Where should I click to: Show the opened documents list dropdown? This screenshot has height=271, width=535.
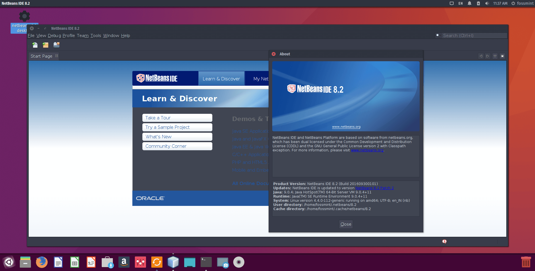pos(495,56)
